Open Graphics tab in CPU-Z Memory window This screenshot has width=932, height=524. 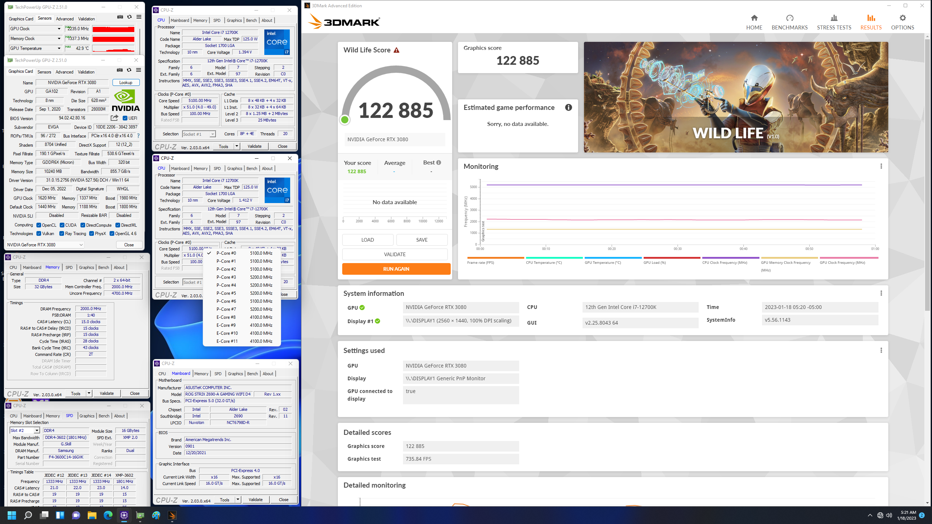(87, 267)
